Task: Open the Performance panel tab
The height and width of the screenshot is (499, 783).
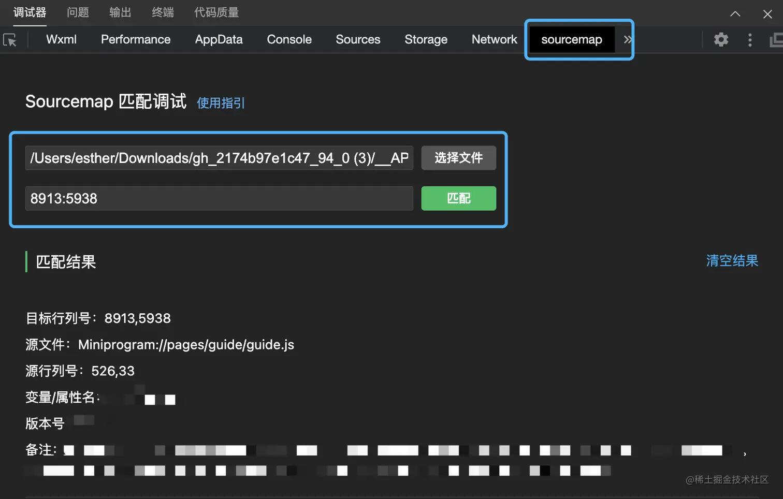Action: point(136,39)
